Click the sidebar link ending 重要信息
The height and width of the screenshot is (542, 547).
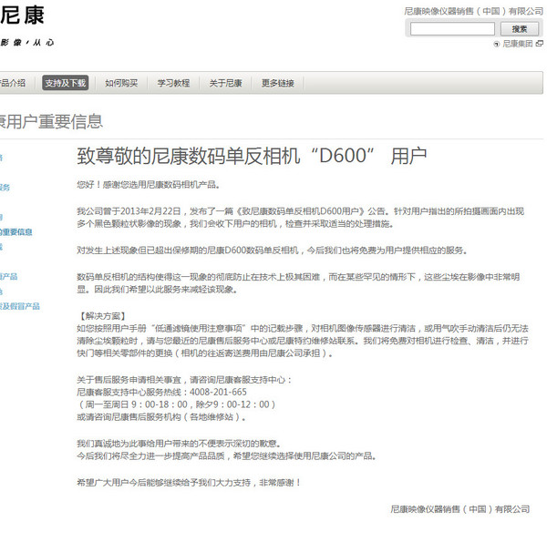click(x=16, y=232)
